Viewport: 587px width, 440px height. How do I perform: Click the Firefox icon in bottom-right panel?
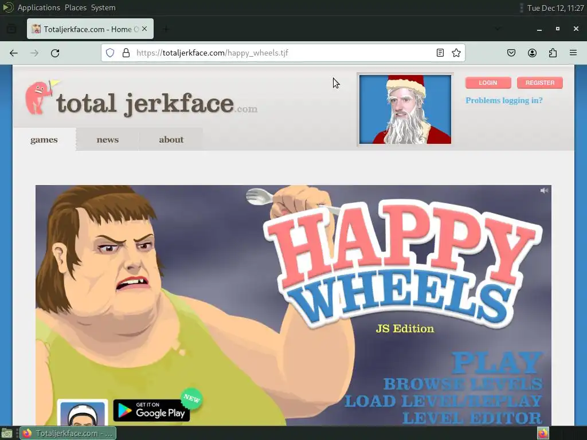[543, 433]
